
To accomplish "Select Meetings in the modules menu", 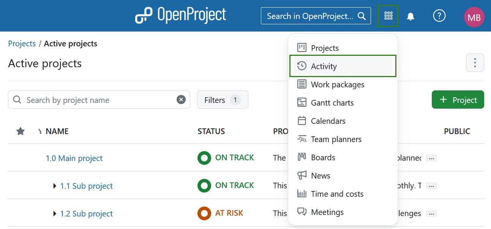I will [x=327, y=212].
